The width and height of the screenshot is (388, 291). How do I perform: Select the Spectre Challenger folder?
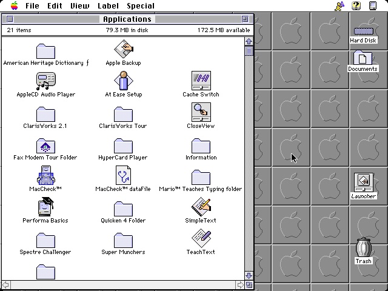(45, 240)
